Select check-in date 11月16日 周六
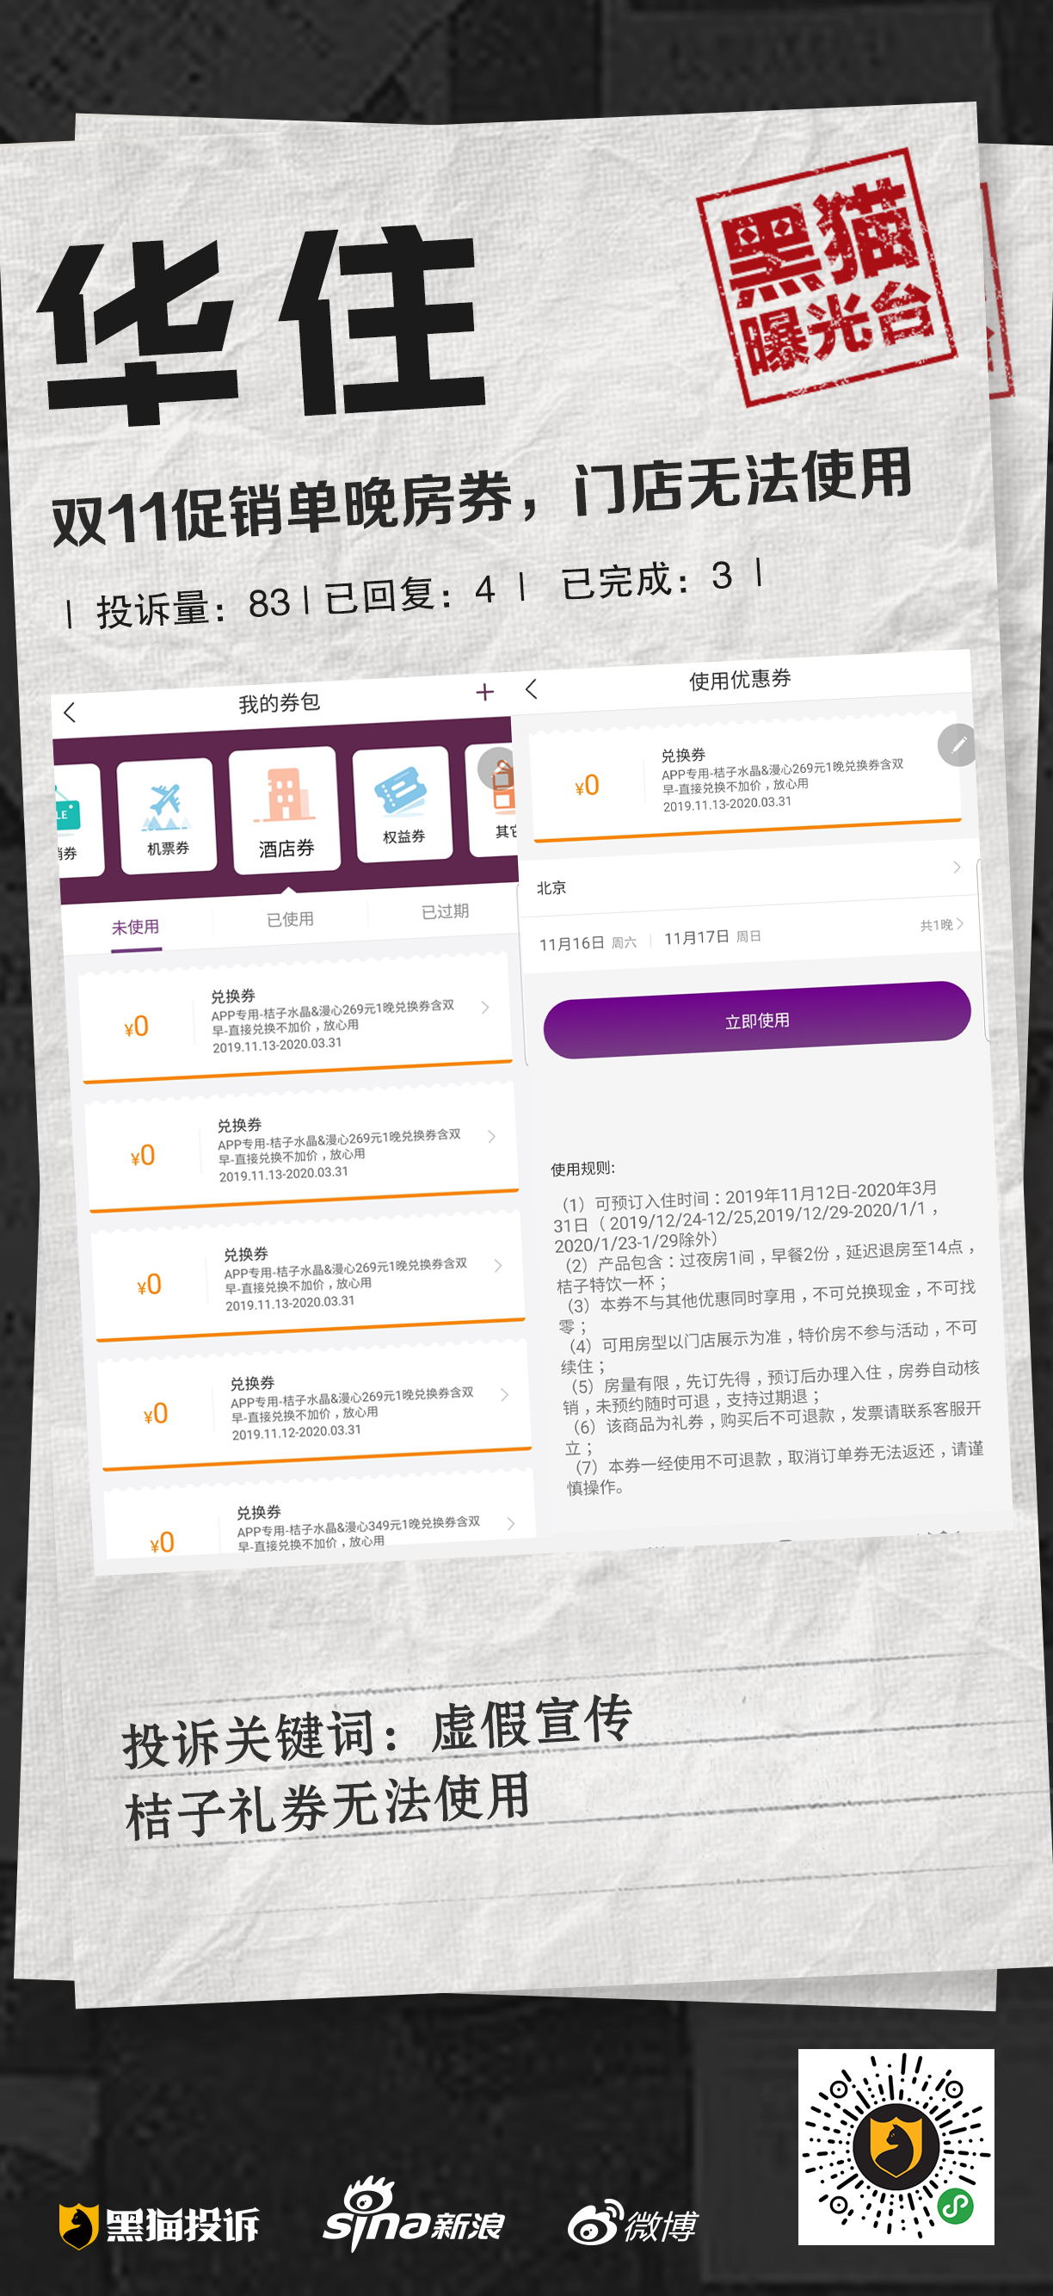This screenshot has height=2296, width=1053. point(587,943)
